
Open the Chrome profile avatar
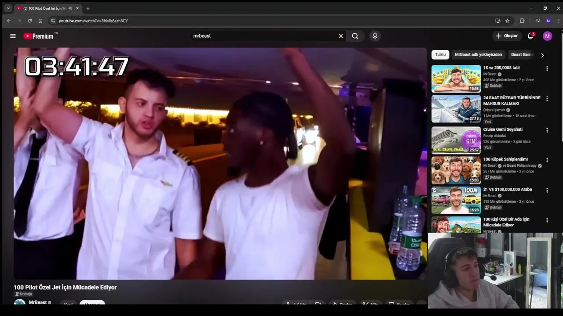[548, 21]
